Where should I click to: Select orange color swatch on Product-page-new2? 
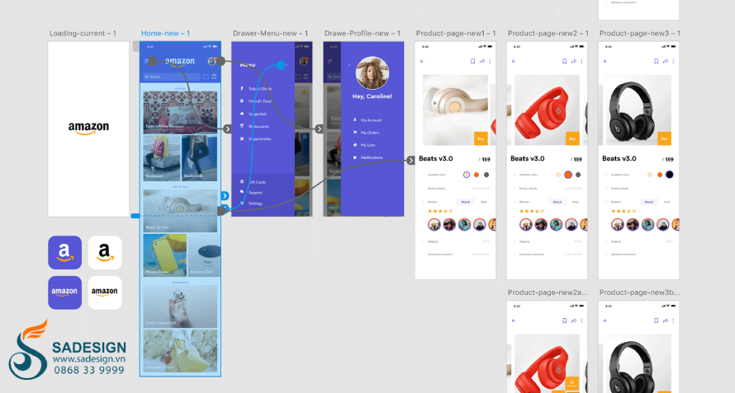(568, 175)
